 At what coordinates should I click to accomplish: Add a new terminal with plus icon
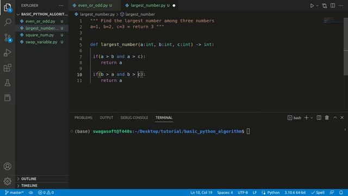(x=306, y=118)
